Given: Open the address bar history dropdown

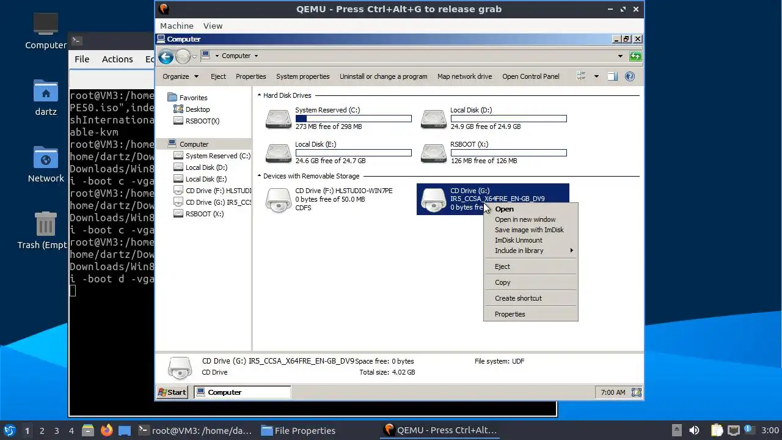Looking at the screenshot, I should pos(620,56).
